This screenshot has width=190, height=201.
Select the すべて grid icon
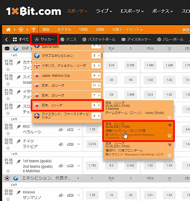pos(15,40)
